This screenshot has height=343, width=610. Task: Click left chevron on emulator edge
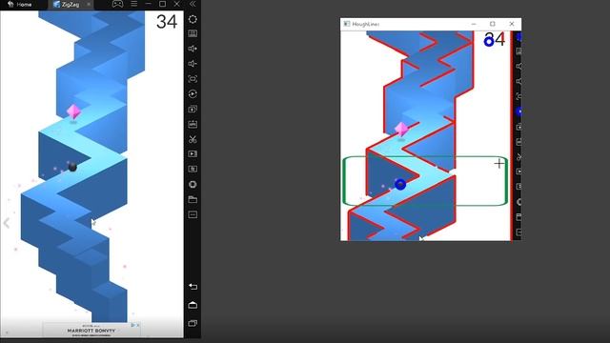(7, 223)
